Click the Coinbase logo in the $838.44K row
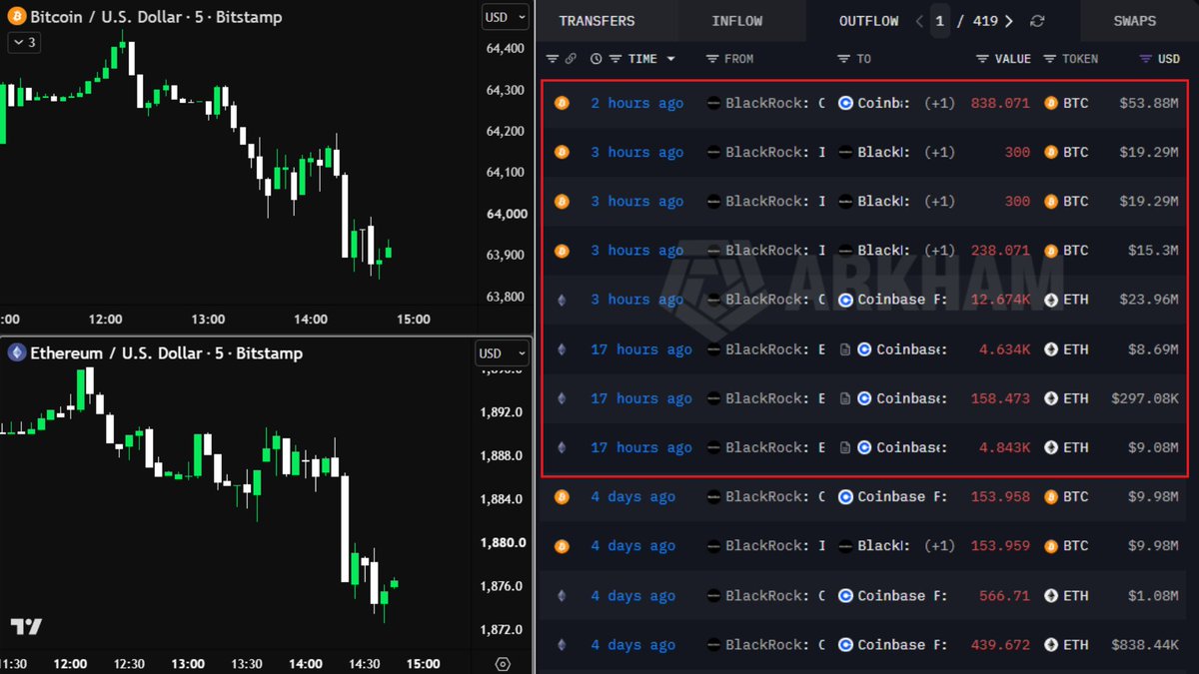This screenshot has height=674, width=1199. coord(845,645)
